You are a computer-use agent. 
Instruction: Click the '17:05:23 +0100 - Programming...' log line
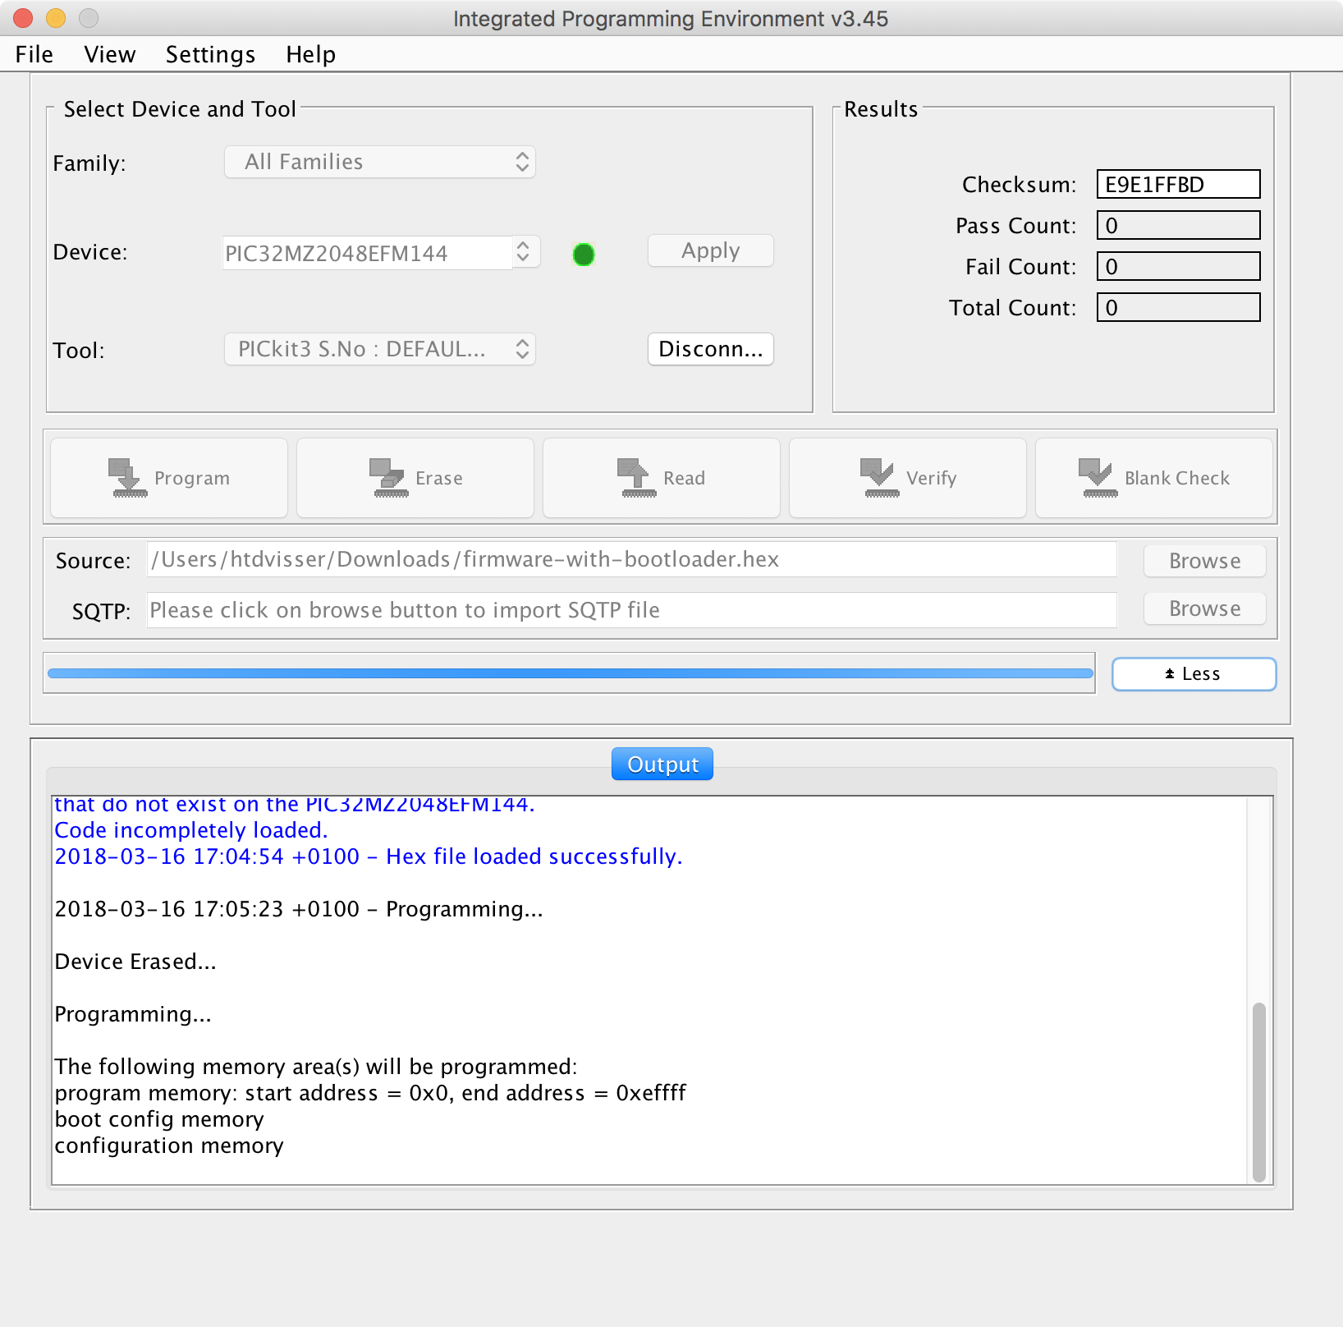tap(299, 909)
